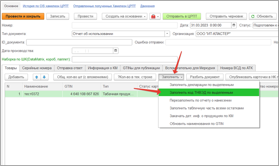
Task: Select Заполнить код ТНВЭД по выделенным
Action: 209,92
